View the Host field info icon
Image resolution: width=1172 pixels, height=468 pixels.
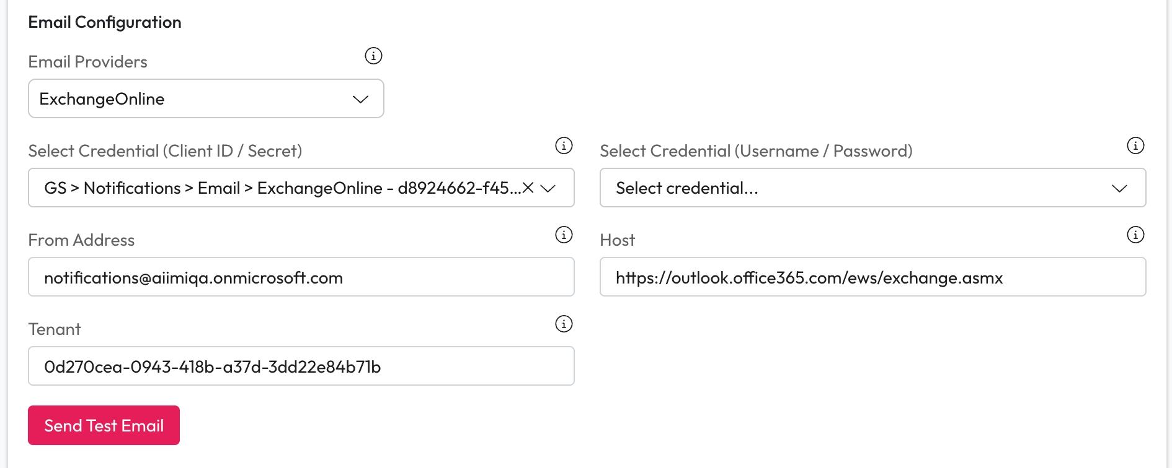(x=1135, y=235)
